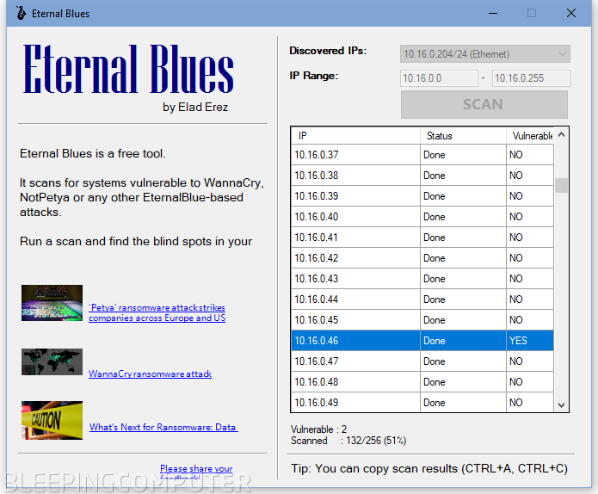This screenshot has height=494, width=598.
Task: Click the Scanned 132/256 (51%) progress text
Action: (x=348, y=441)
